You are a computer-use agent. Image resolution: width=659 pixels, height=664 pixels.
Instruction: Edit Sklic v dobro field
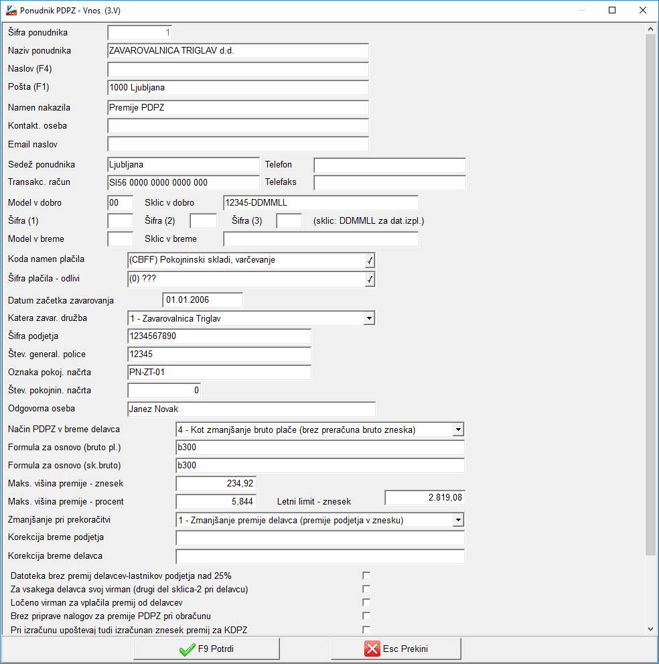click(x=320, y=203)
